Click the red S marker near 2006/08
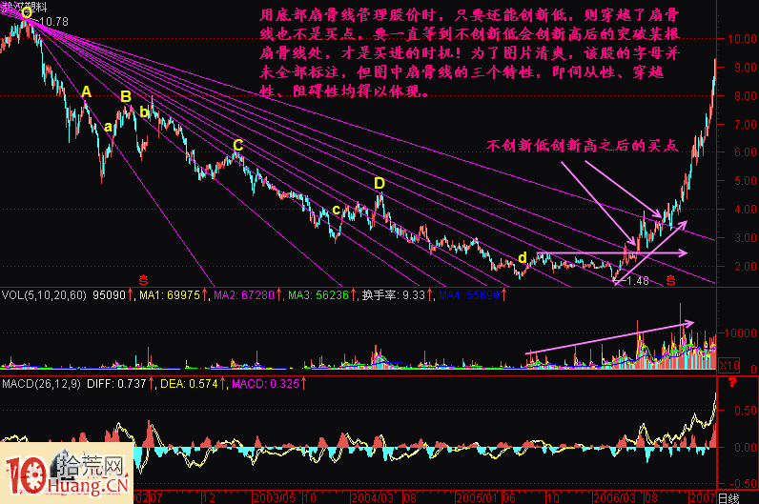Image resolution: width=759 pixels, height=504 pixels. coord(670,280)
